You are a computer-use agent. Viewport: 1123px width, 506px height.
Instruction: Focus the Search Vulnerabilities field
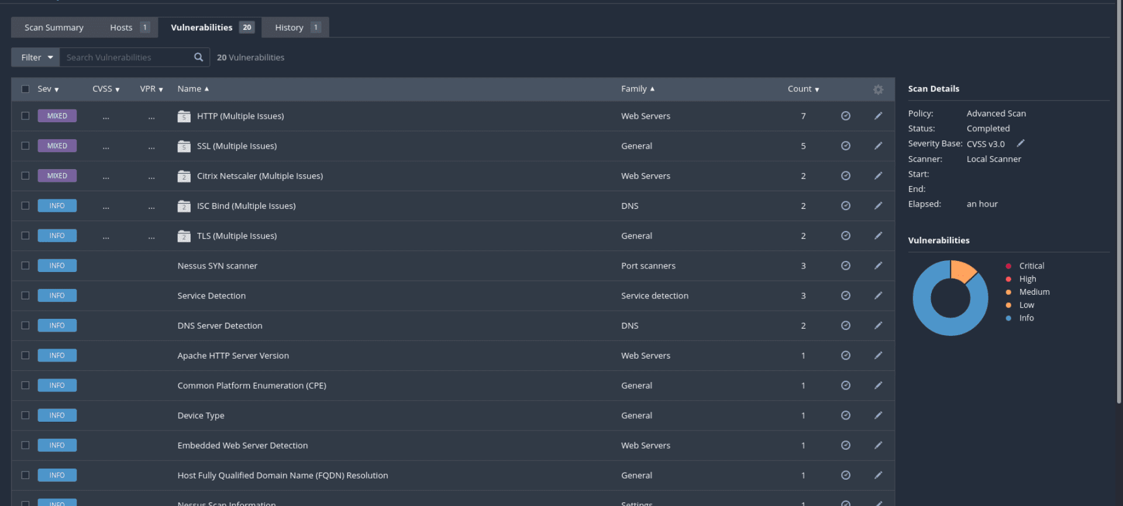(x=127, y=57)
